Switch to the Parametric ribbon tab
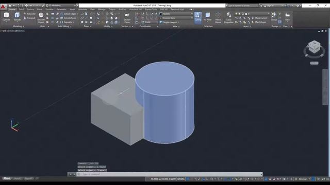This screenshot has height=185, width=330. pos(61,9)
